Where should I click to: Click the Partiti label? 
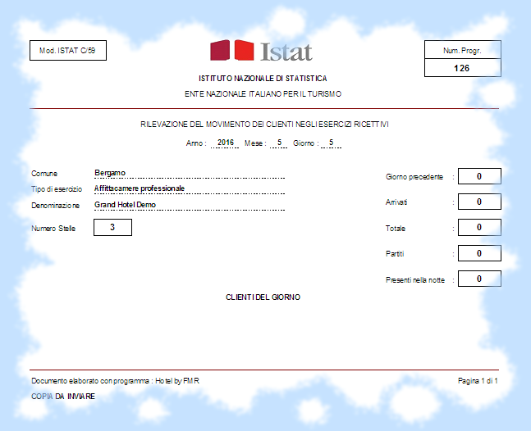395,253
